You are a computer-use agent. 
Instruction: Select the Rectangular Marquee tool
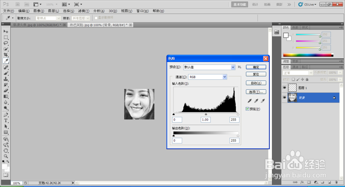[6, 37]
